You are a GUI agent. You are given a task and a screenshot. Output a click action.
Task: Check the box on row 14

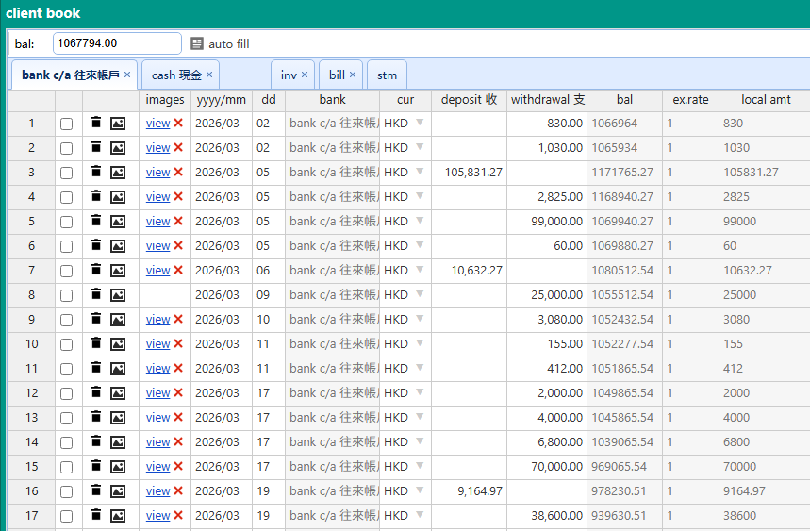(x=67, y=442)
